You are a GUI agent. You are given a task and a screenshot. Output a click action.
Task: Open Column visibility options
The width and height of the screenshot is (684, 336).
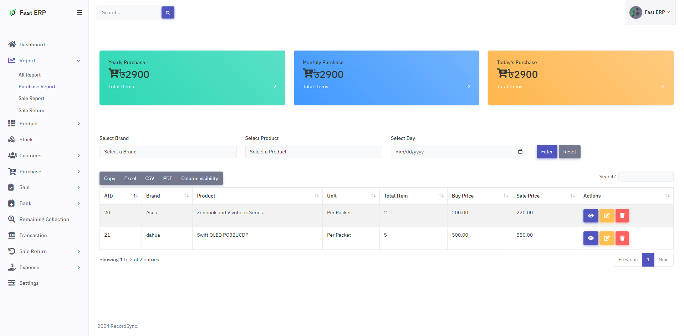click(x=199, y=178)
